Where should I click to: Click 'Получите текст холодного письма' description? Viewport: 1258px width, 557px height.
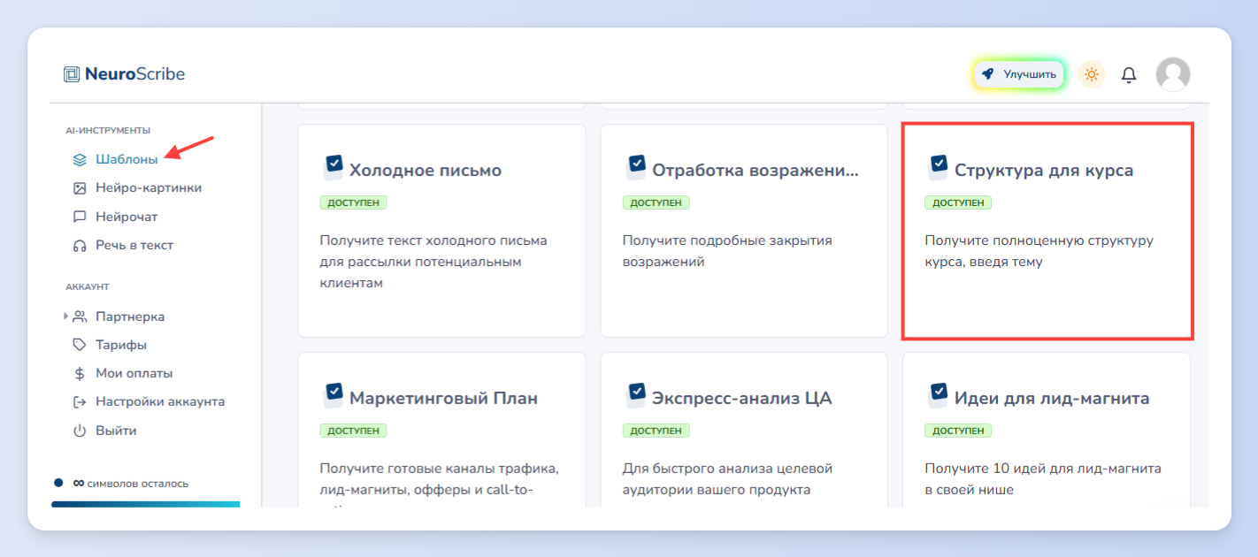tap(433, 262)
